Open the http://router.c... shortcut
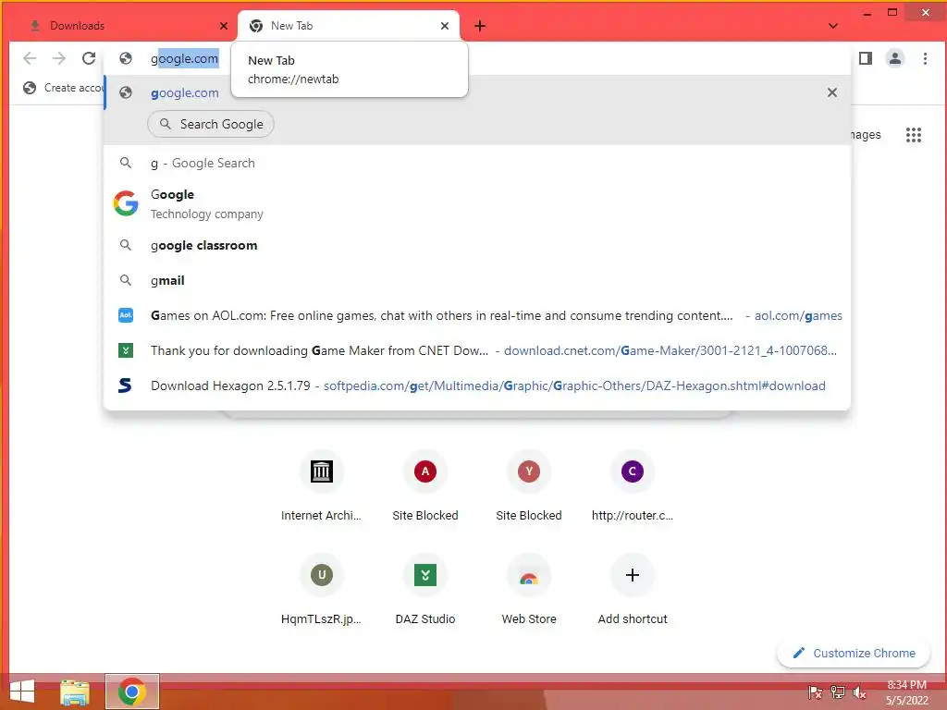 [x=633, y=486]
